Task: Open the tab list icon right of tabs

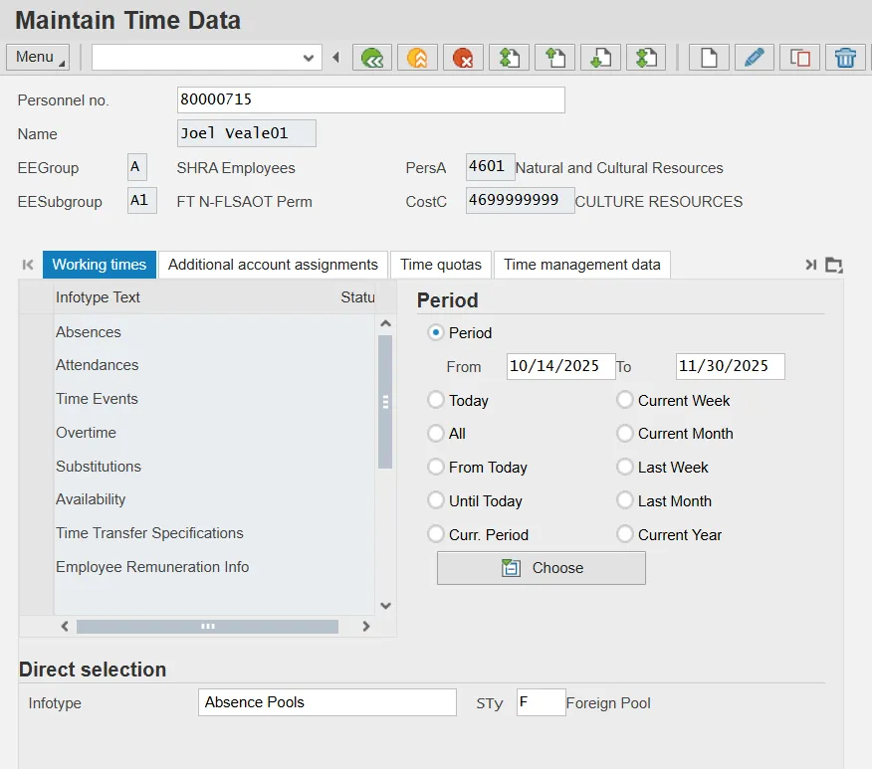Action: click(834, 265)
